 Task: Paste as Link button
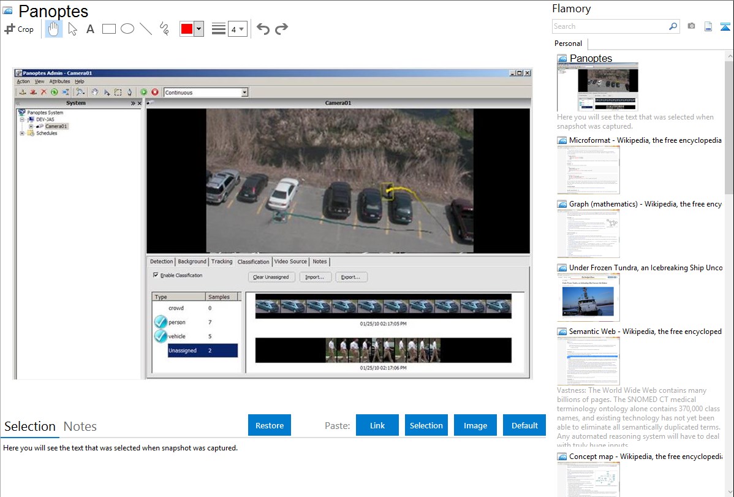point(377,425)
